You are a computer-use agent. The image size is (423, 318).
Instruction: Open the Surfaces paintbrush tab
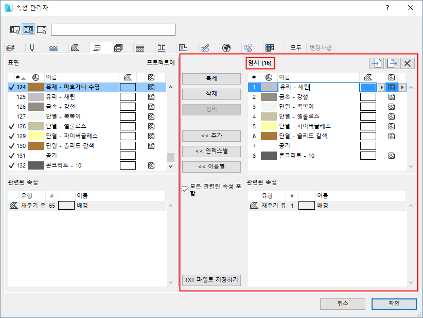97,48
